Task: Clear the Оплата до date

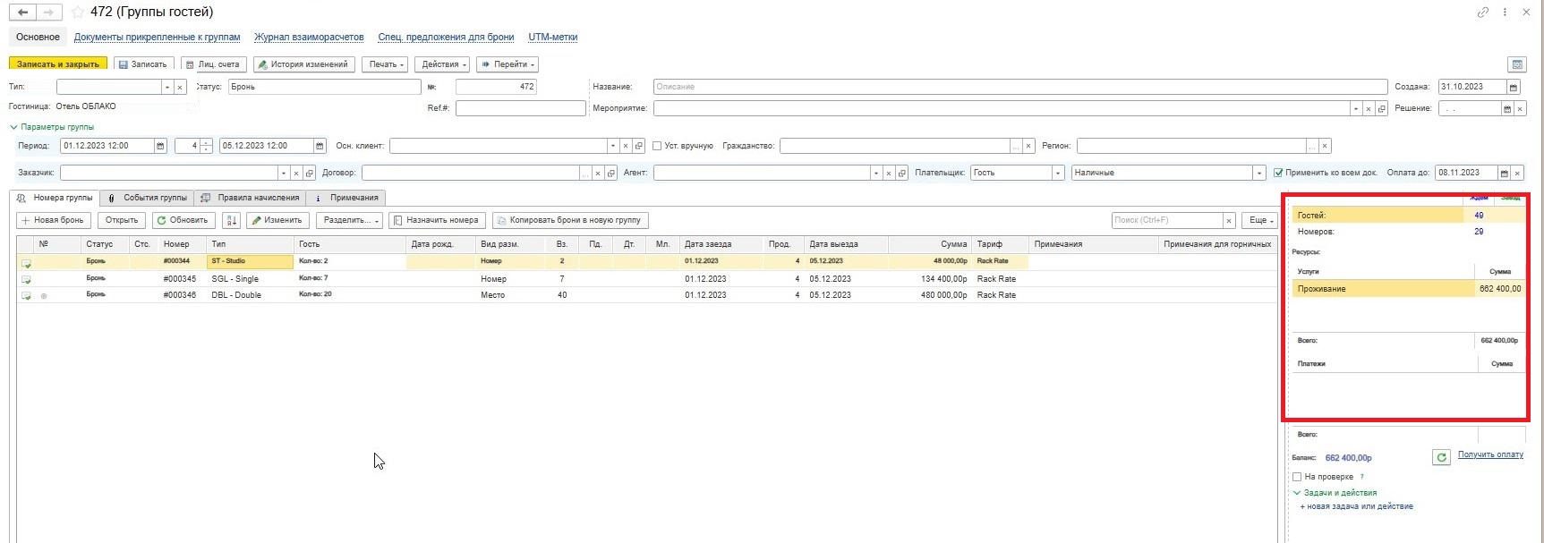Action: pos(1517,173)
